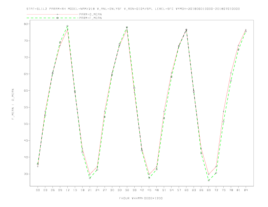Viewport: 268px width, 207px height.
Task: Click x-axis forecast hour label 75
Action: click(224, 190)
